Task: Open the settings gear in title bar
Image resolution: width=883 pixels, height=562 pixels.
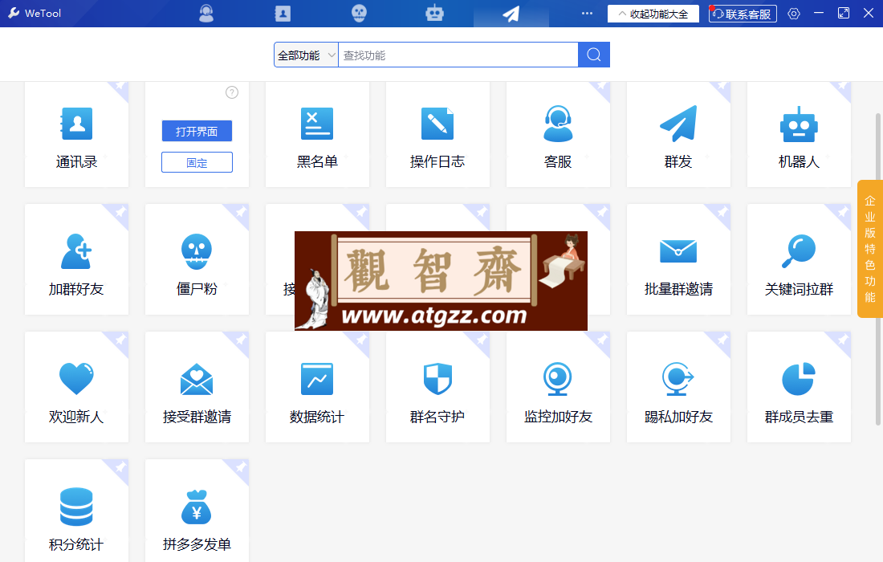Action: (x=793, y=14)
